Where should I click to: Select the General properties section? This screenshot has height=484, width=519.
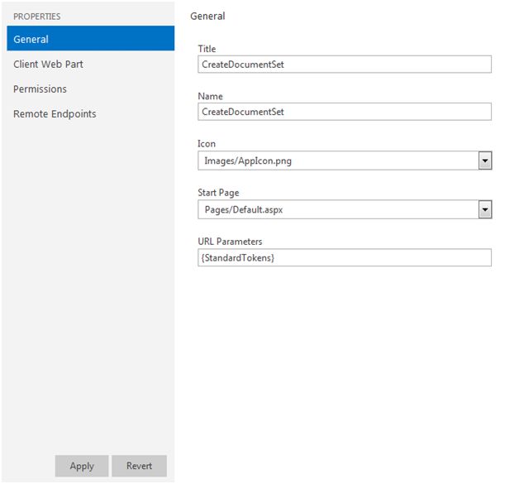[x=89, y=39]
